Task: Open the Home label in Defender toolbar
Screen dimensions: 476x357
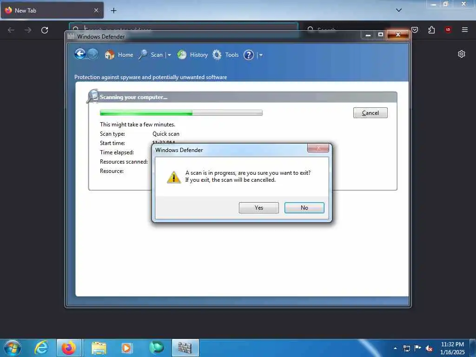Action: pyautogui.click(x=126, y=55)
